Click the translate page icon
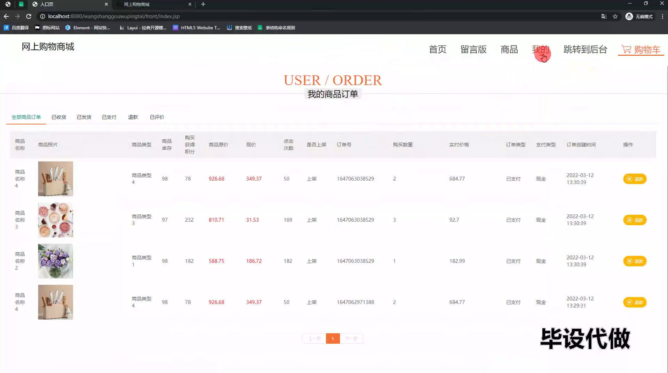Viewport: 668px width, 373px height. [x=604, y=16]
